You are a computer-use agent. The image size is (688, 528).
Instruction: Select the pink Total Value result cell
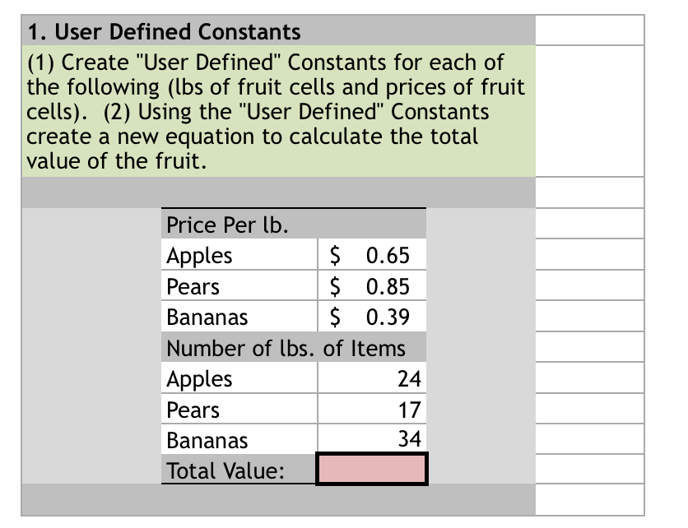[x=372, y=469]
